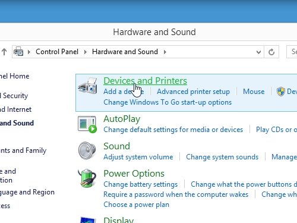Click the Refresh button in address bar
The image size is (297, 223).
pos(271,52)
